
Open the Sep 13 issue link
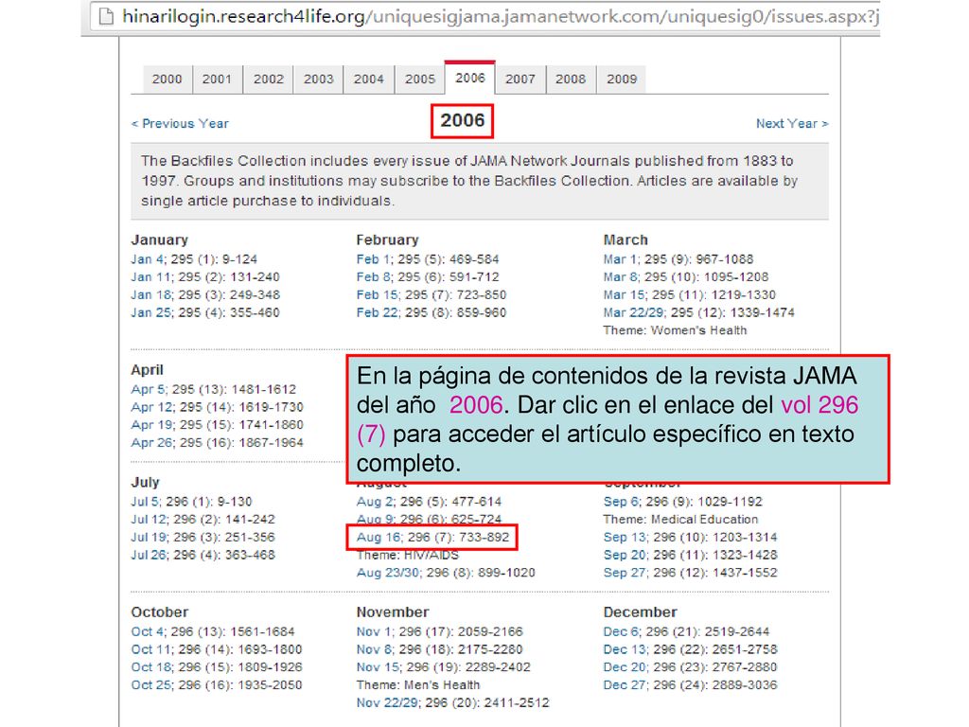625,538
